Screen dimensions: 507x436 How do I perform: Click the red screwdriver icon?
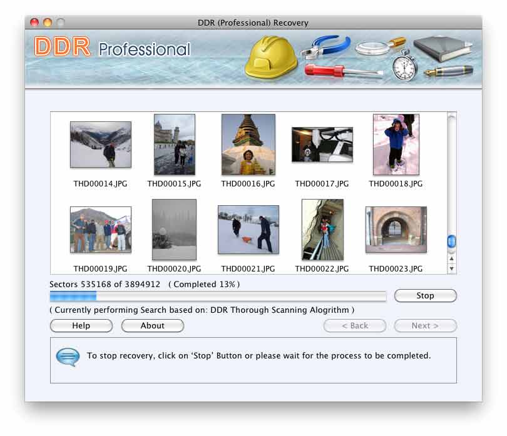click(344, 71)
